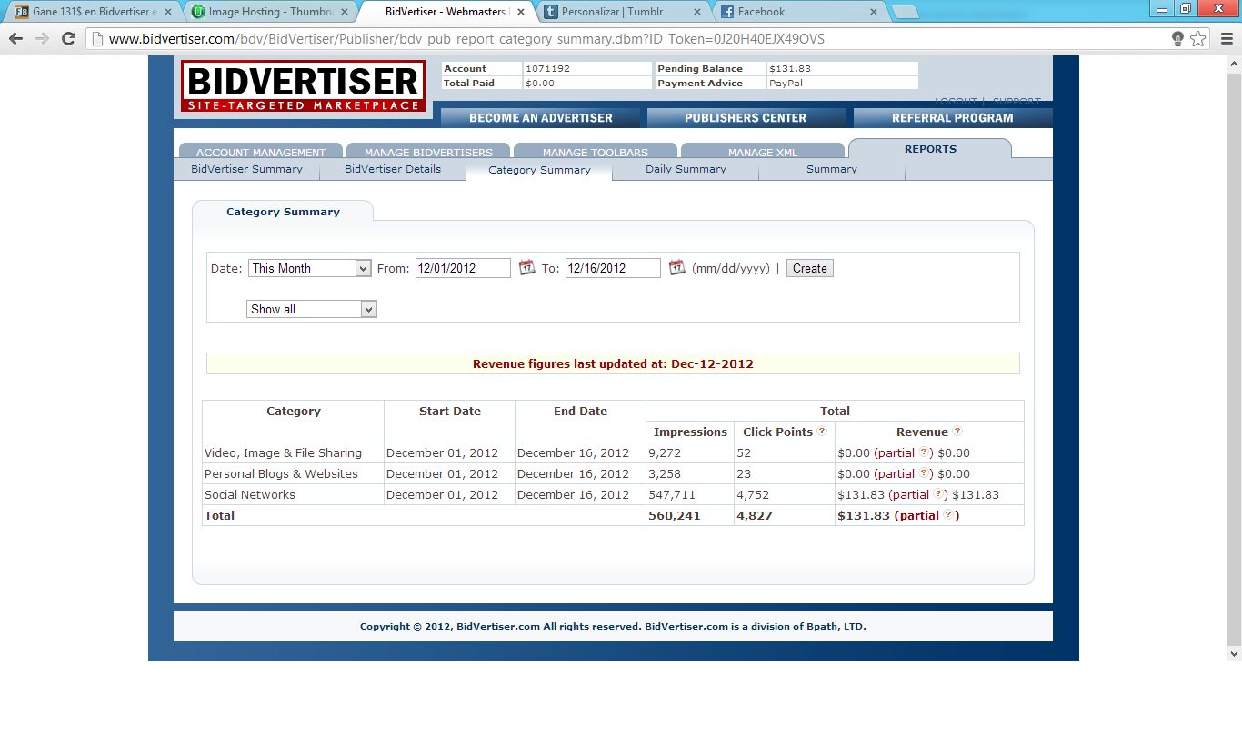Image resolution: width=1242 pixels, height=745 pixels.
Task: Close the Gane 131$ en Bidvertiser tab
Action: pos(167,12)
